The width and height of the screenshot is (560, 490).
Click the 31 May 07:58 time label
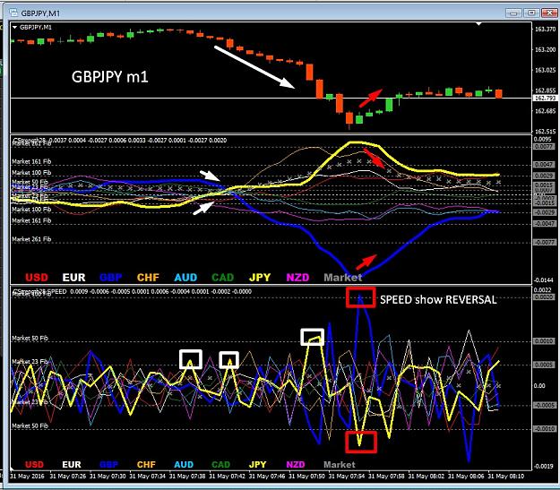[x=387, y=476]
